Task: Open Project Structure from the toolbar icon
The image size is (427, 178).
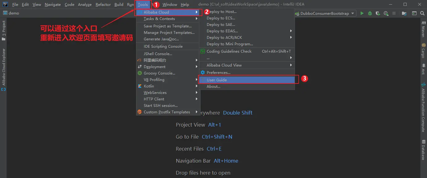Action: (404, 13)
